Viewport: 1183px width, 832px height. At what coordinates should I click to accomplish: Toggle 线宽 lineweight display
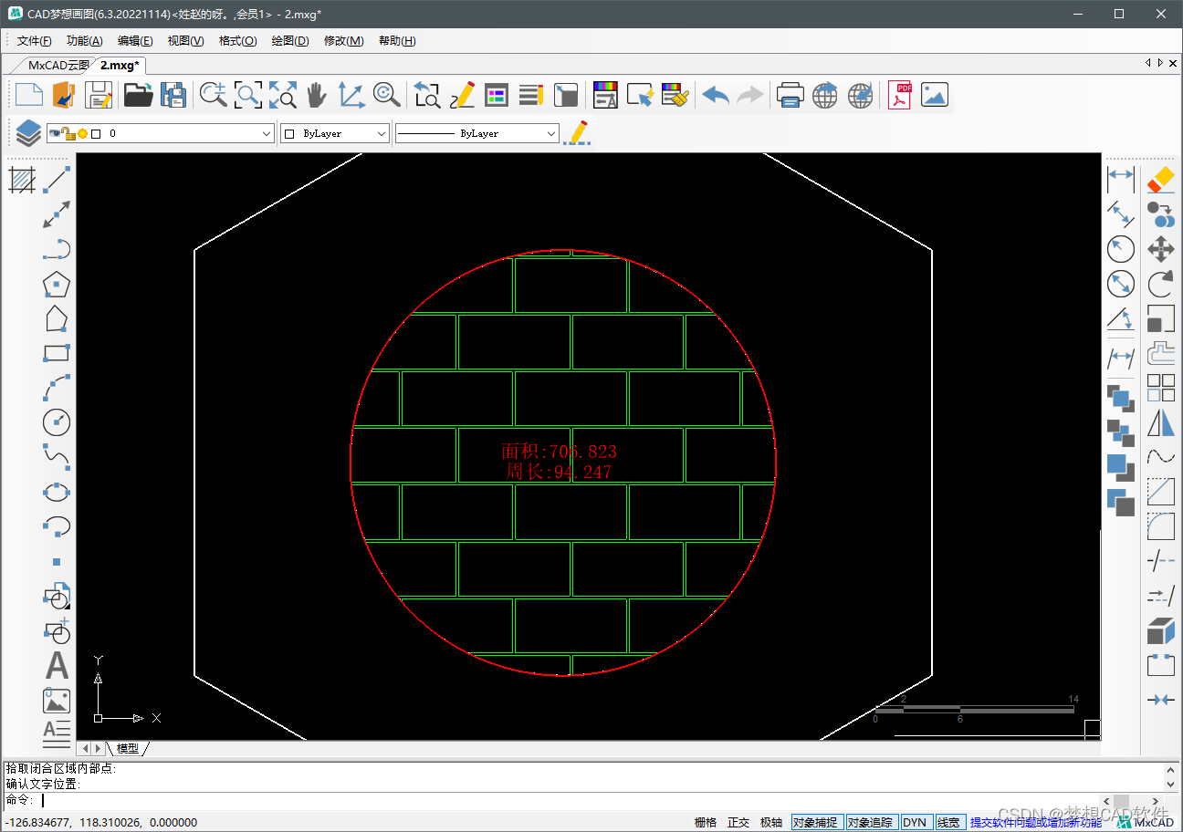point(948,822)
